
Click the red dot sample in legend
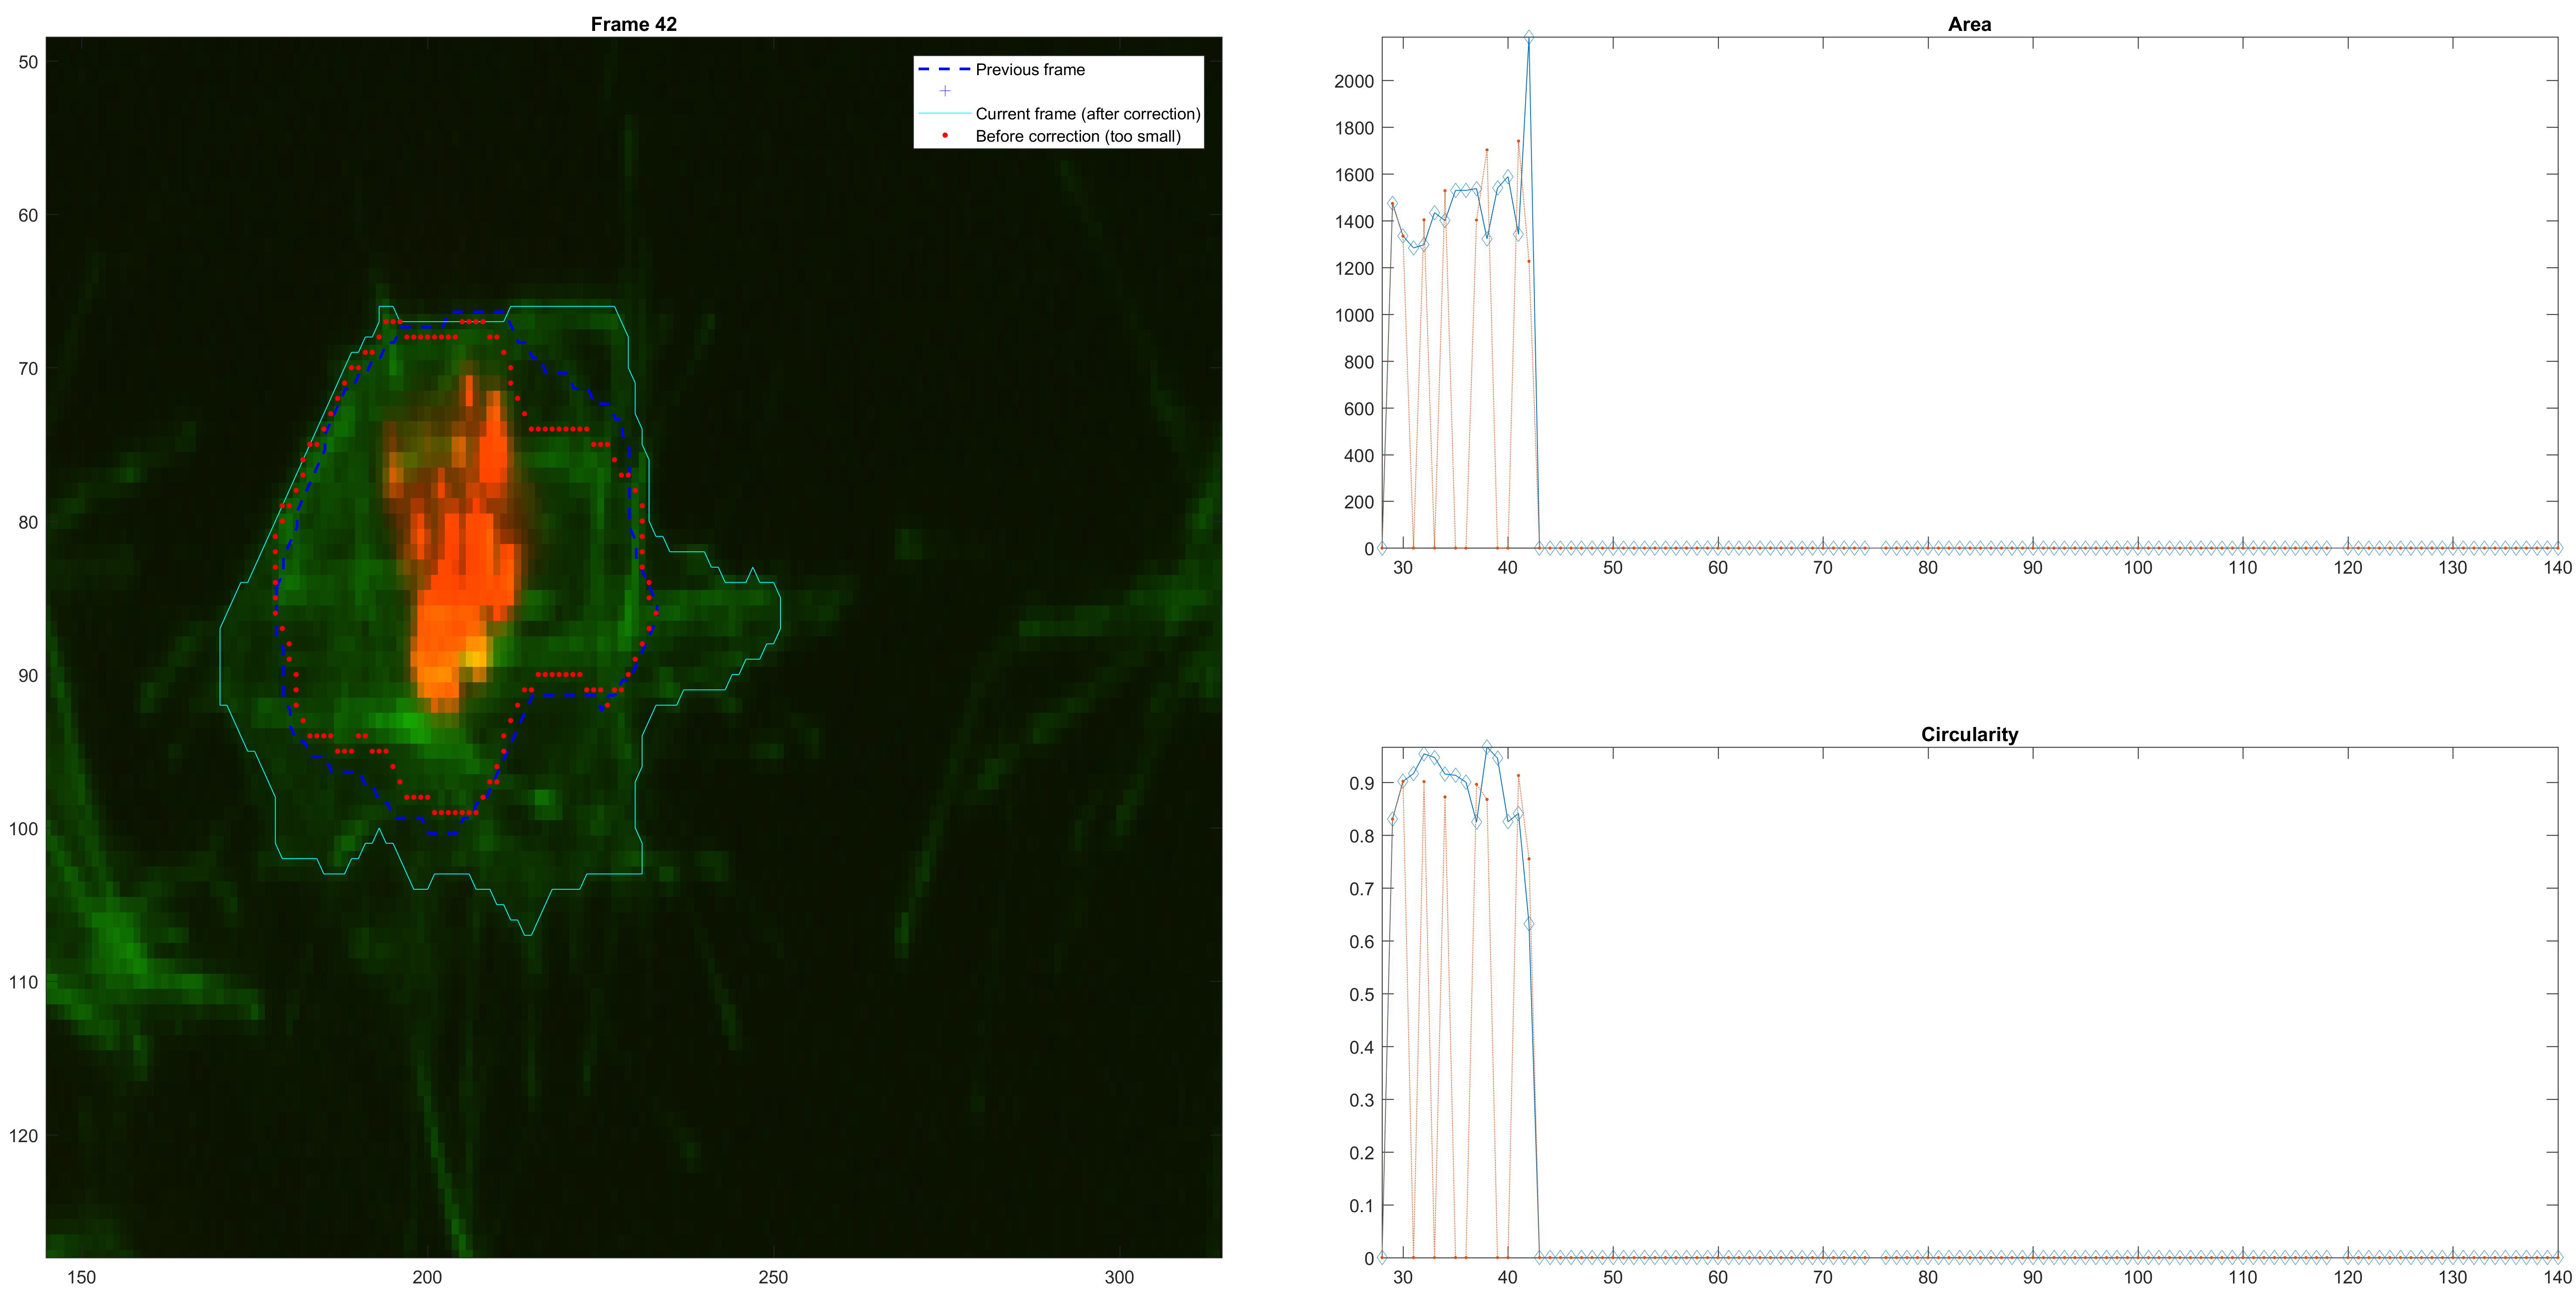(945, 135)
